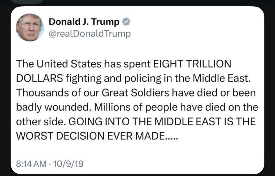The image size is (275, 176).
Task: Open the @realDonaldTrump handle link
Action: [90, 33]
